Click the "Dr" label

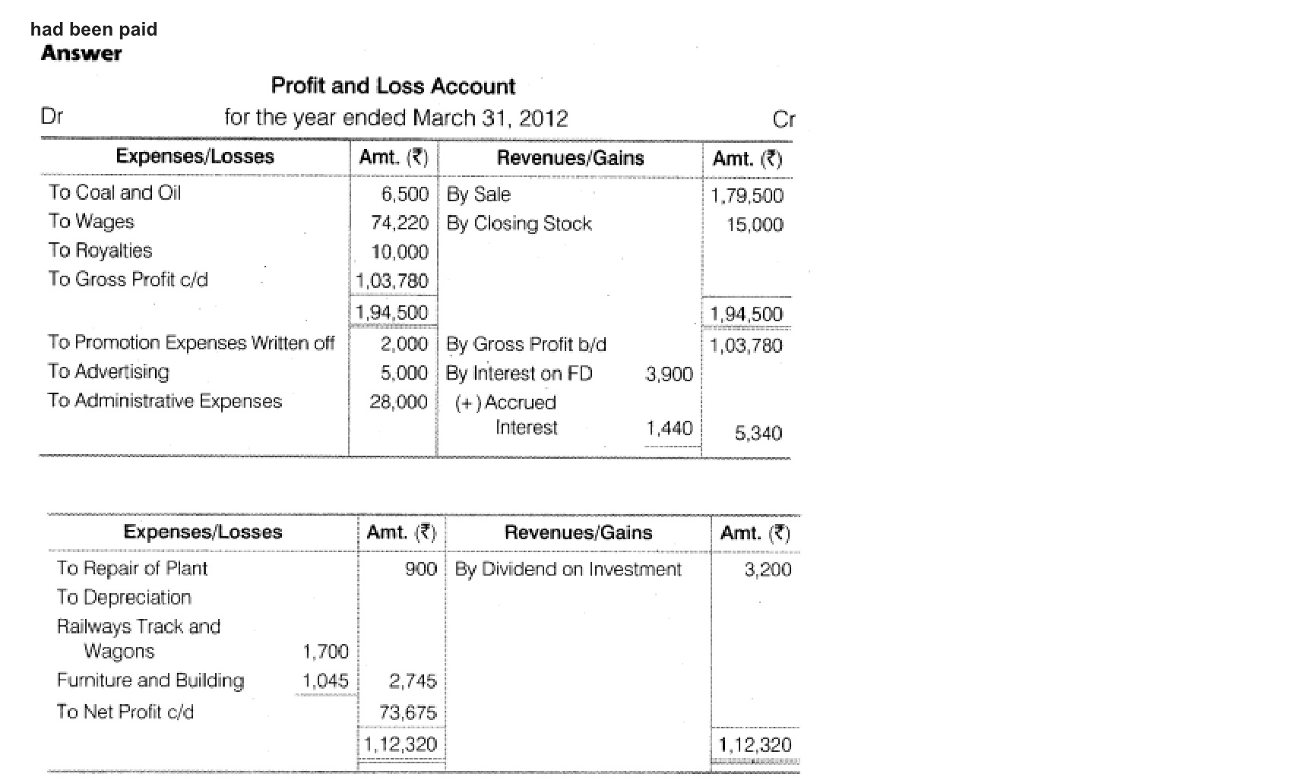click(x=52, y=116)
